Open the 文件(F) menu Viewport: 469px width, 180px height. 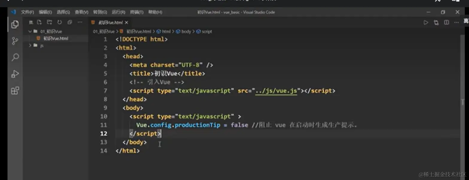click(x=28, y=12)
